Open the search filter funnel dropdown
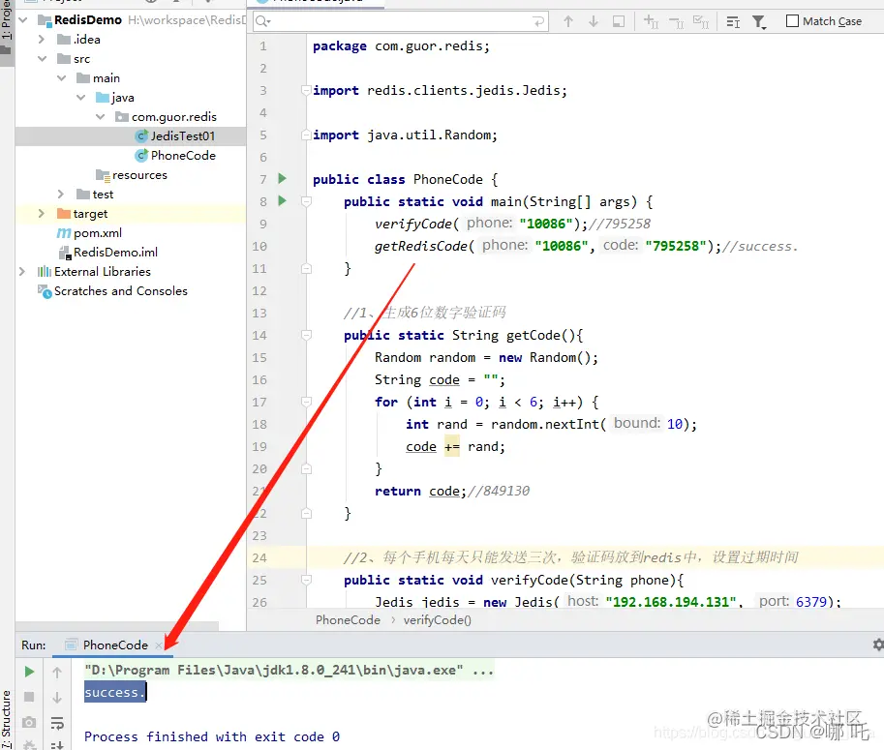 coord(759,22)
